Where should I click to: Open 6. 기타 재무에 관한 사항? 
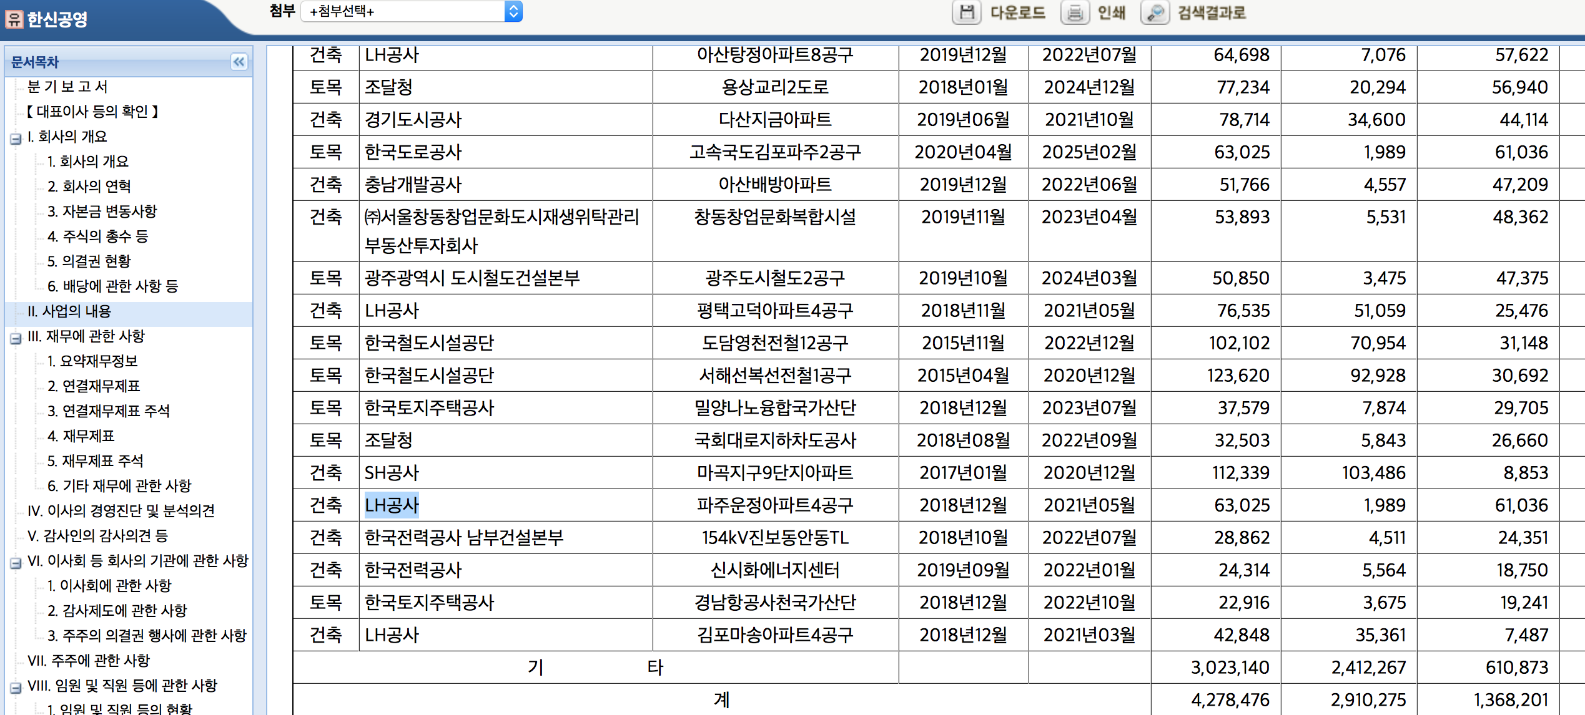pyautogui.click(x=119, y=486)
